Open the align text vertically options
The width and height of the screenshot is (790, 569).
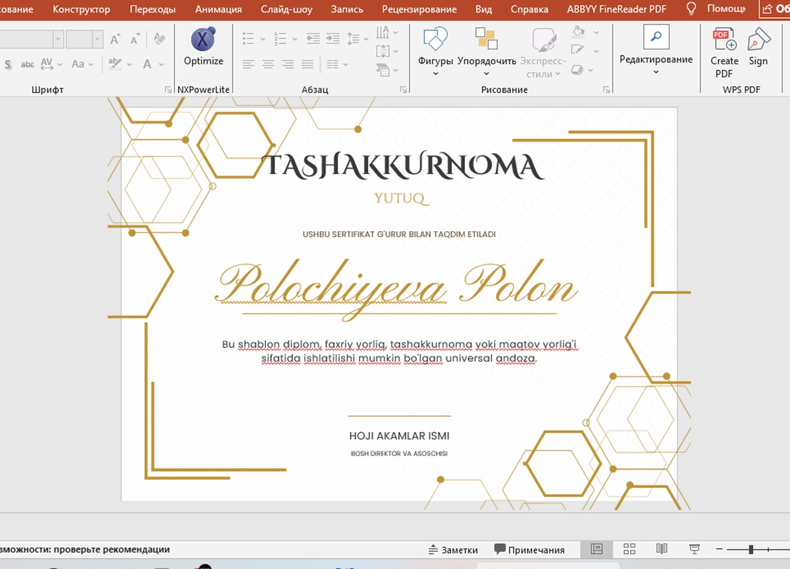coord(387,51)
